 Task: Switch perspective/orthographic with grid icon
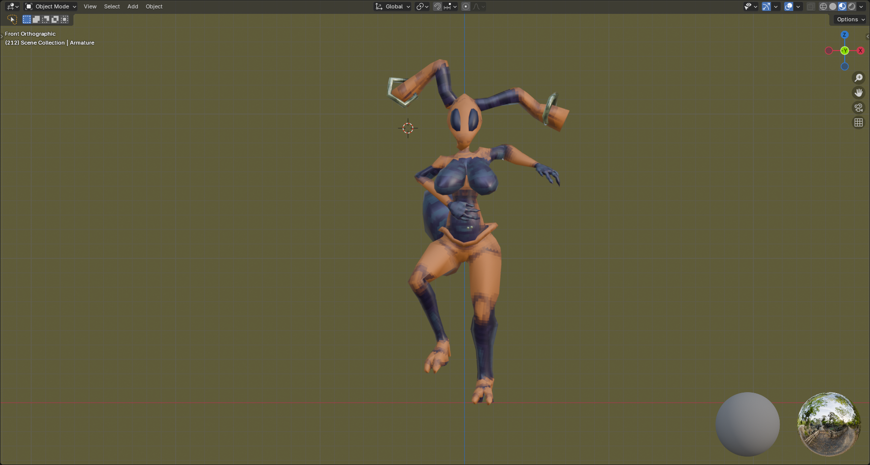pyautogui.click(x=858, y=122)
